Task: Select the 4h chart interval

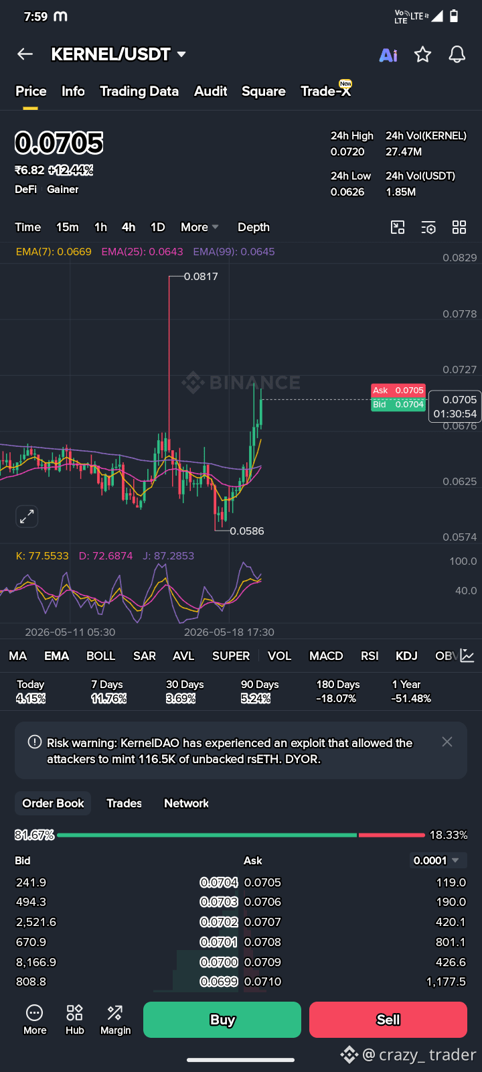Action: pyautogui.click(x=129, y=227)
